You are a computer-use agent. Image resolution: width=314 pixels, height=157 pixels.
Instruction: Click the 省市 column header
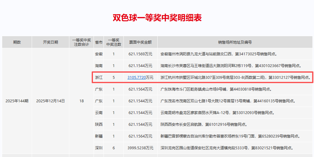[x=99, y=42]
